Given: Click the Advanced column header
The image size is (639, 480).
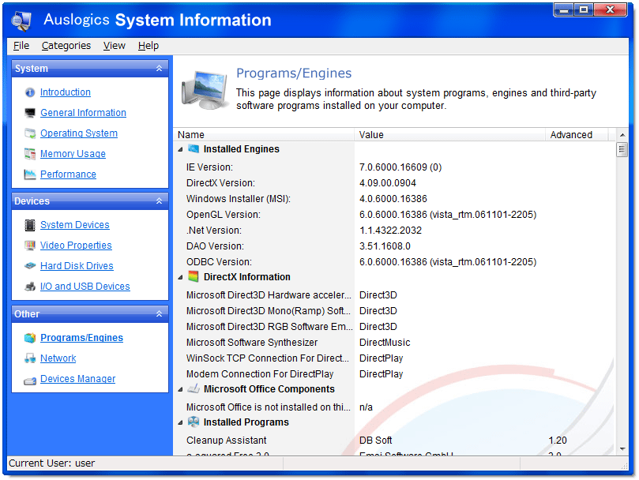Looking at the screenshot, I should click(x=577, y=135).
